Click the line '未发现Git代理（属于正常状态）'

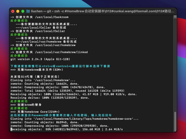coord(35,77)
